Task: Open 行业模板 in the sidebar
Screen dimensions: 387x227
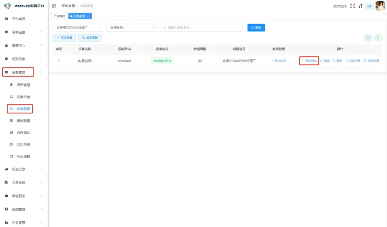Action: [23, 157]
